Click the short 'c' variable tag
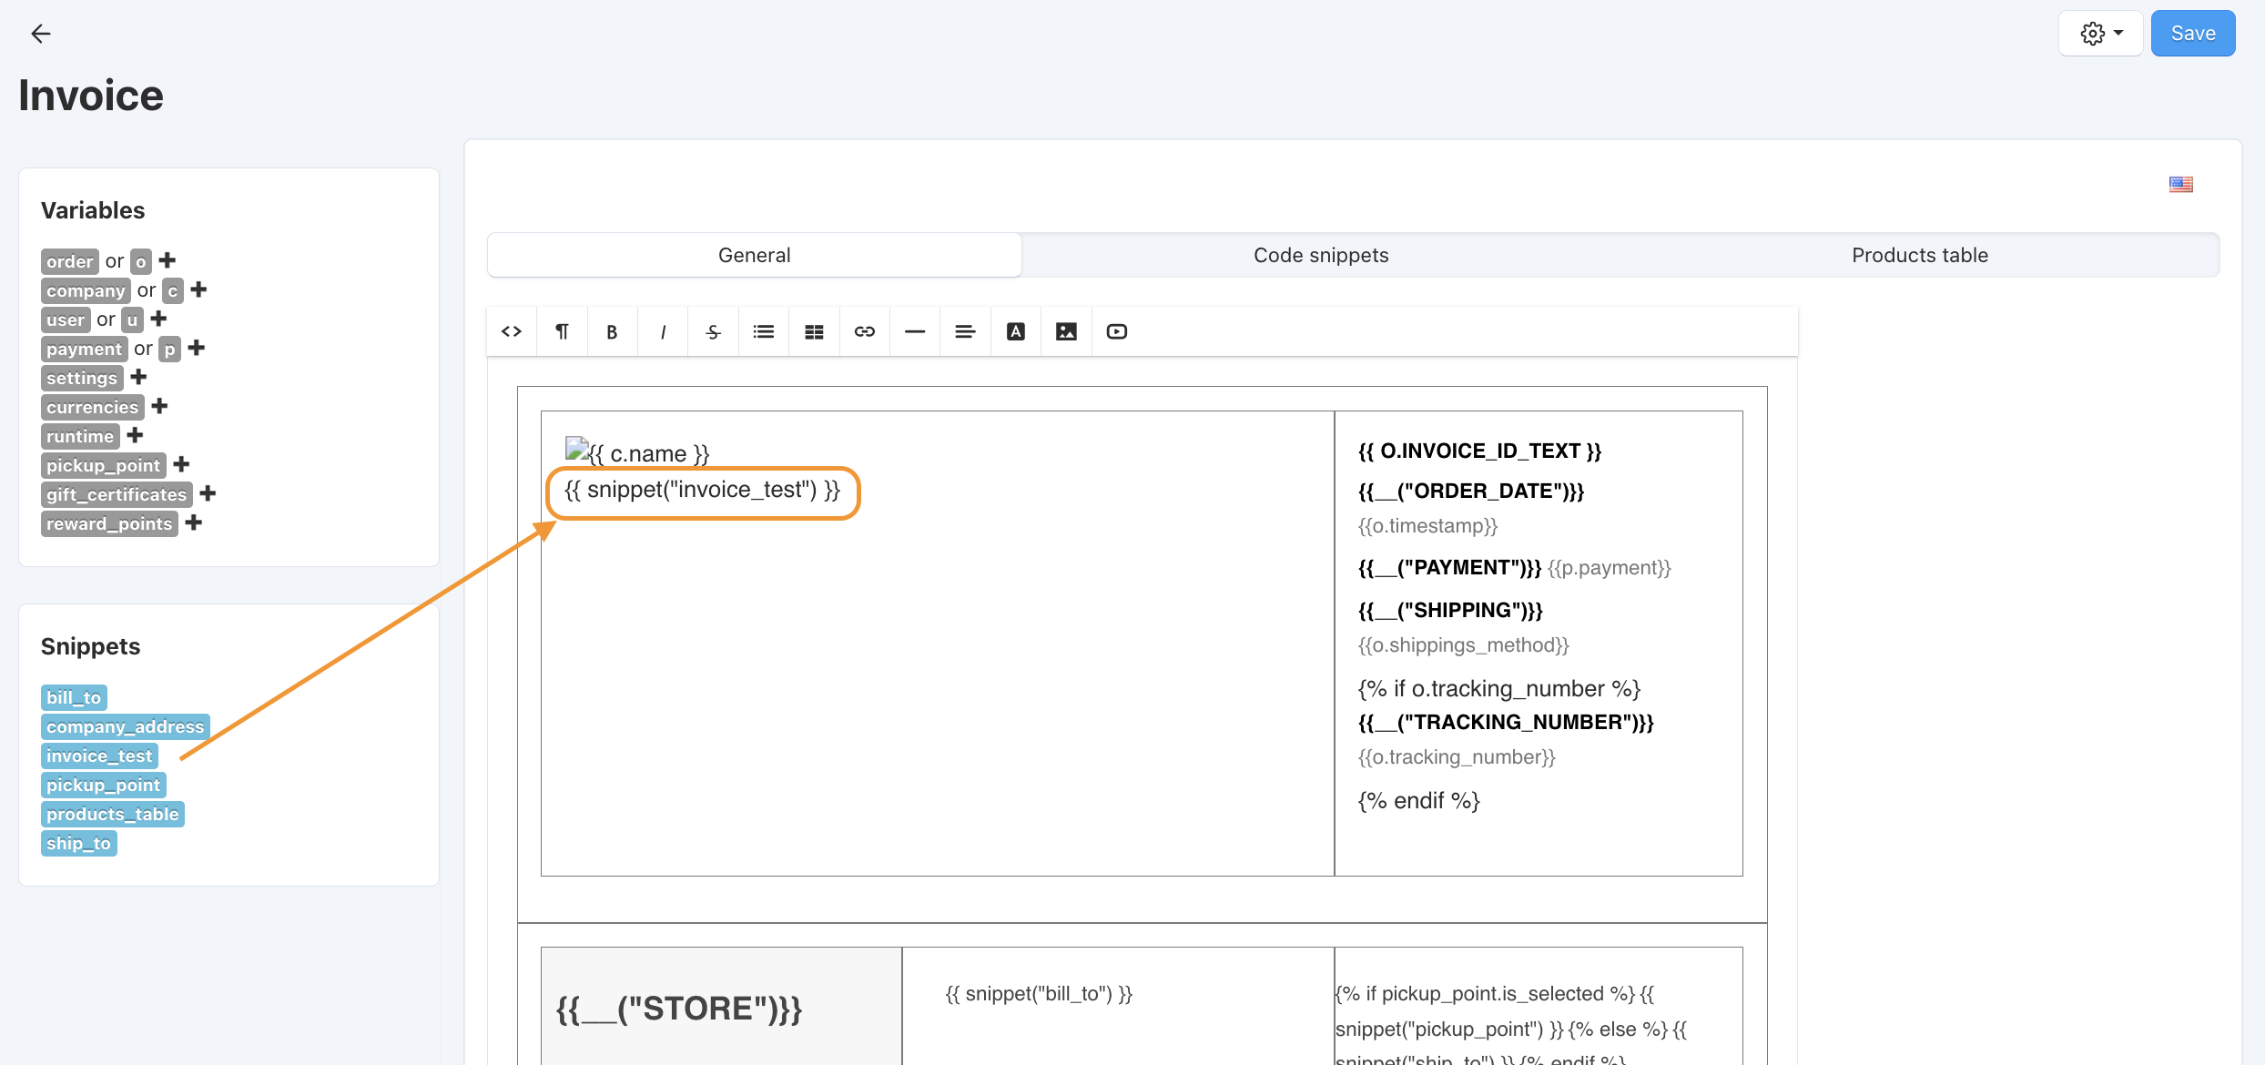 173,290
